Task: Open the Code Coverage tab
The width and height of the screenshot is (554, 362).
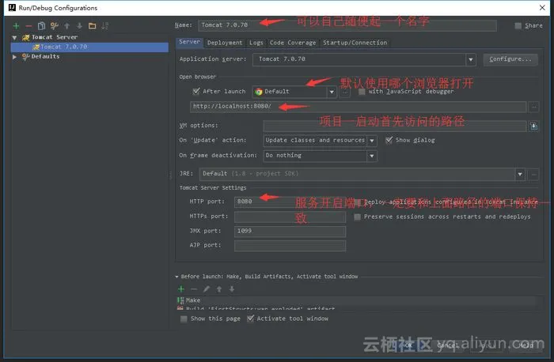Action: [293, 43]
